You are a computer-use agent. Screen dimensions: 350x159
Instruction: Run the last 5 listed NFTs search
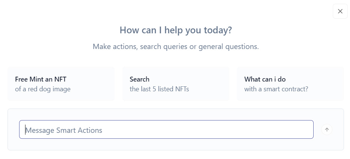[x=175, y=84]
